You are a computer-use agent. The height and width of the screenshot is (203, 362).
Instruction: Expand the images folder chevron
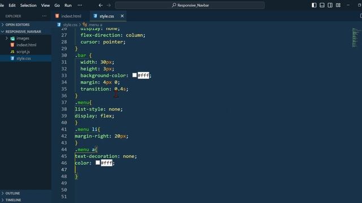tap(7, 38)
